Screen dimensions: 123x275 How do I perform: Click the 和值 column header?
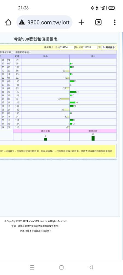pyautogui.click(x=17, y=56)
